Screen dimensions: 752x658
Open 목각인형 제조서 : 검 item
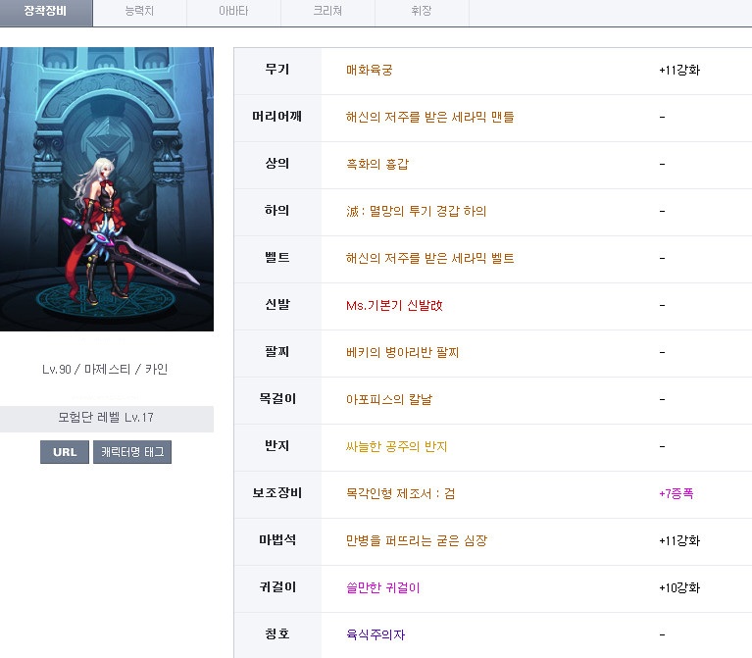pos(400,493)
